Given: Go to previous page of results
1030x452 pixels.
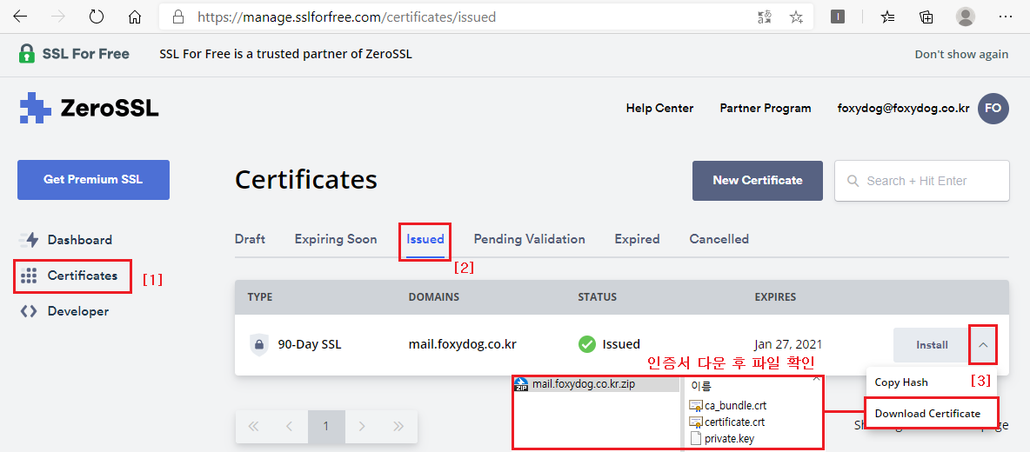Looking at the screenshot, I should tap(290, 427).
